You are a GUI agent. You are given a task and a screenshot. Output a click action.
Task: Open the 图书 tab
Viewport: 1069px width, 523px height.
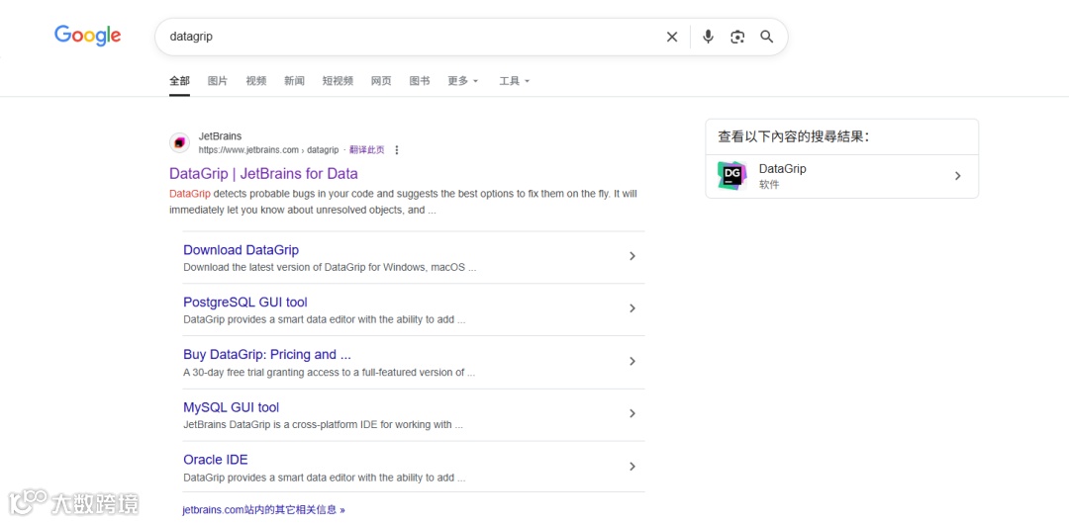tap(420, 80)
